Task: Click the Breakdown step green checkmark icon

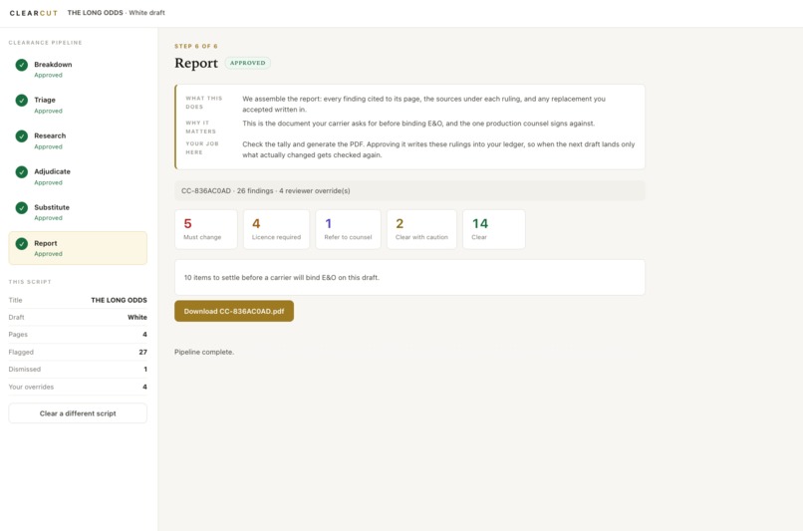Action: pyautogui.click(x=22, y=65)
